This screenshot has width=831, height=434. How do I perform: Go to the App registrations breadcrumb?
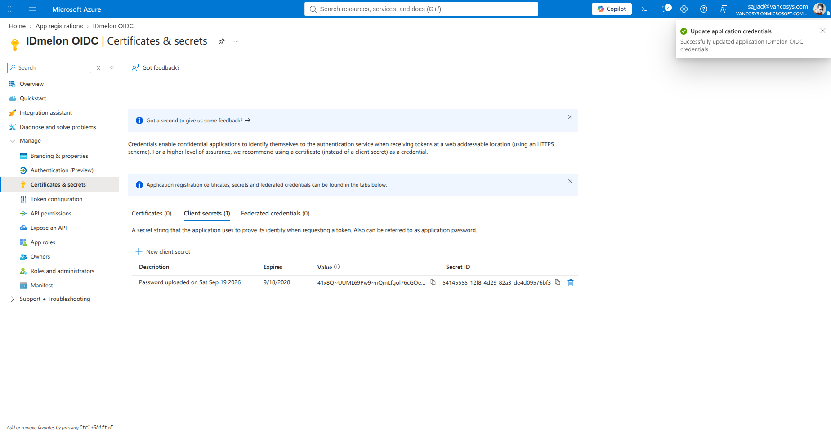[x=59, y=26]
